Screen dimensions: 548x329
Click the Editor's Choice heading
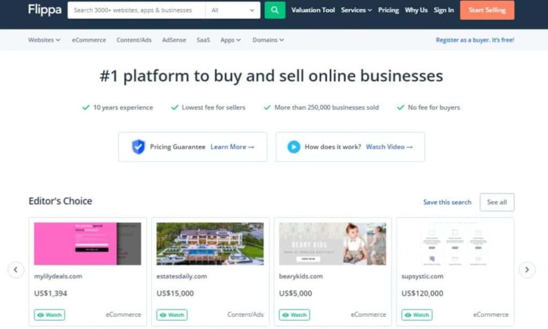[x=60, y=201]
